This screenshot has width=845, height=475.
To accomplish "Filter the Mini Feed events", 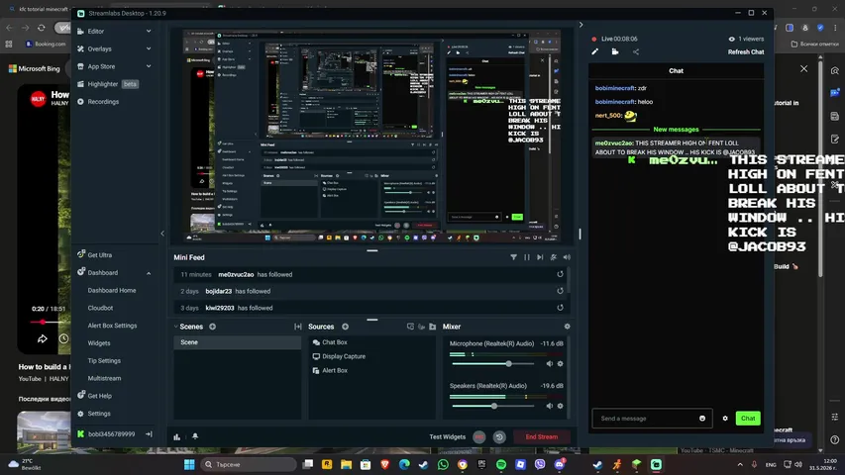I will (x=513, y=257).
